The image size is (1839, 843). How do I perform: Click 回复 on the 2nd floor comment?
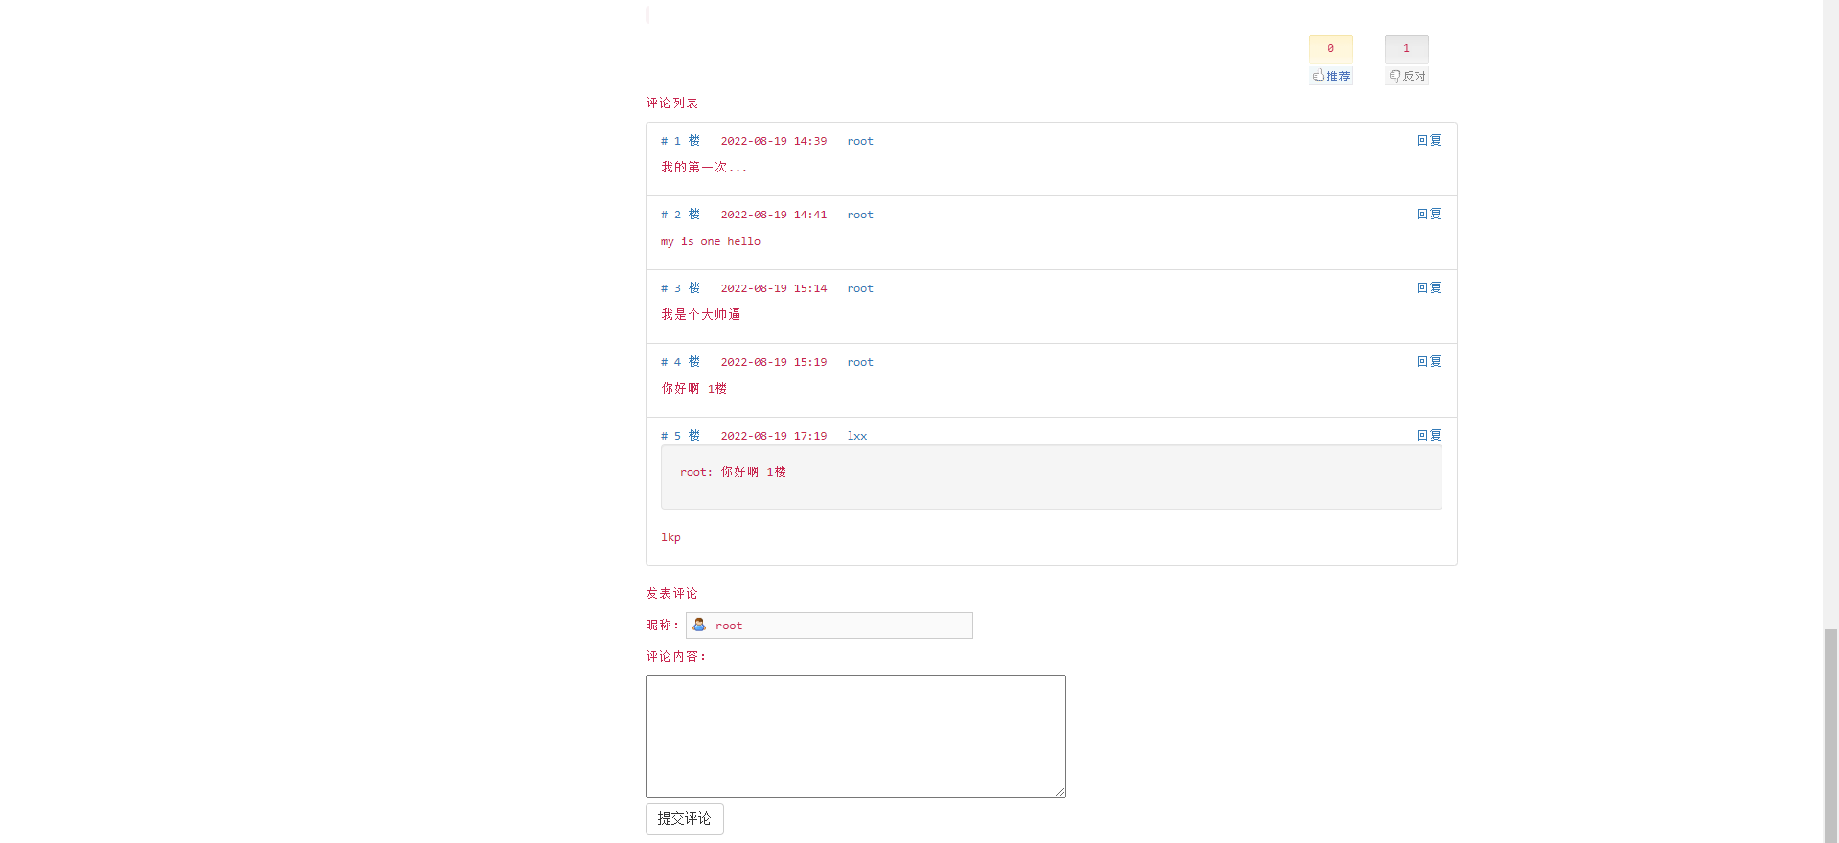pyautogui.click(x=1428, y=215)
